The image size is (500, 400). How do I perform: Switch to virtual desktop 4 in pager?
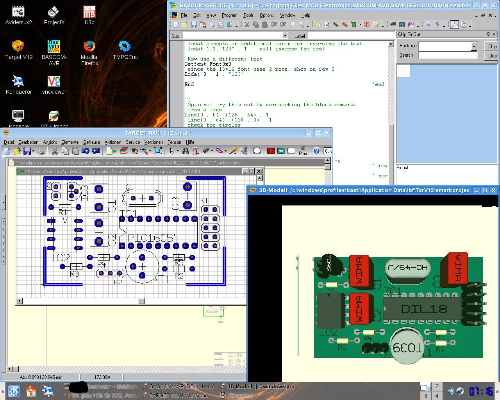(x=437, y=395)
